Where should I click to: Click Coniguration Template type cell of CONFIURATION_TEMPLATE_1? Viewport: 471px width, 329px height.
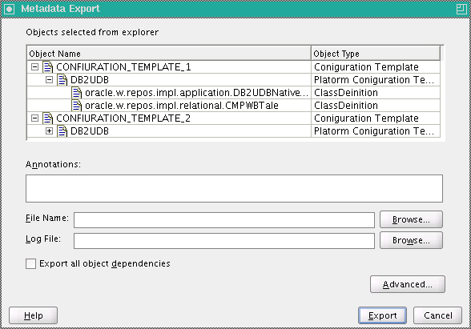[376, 67]
